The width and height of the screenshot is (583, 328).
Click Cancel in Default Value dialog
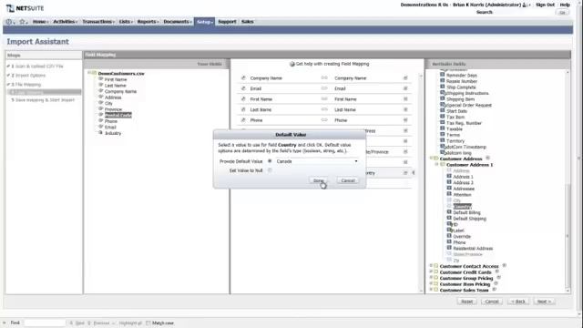pos(348,180)
